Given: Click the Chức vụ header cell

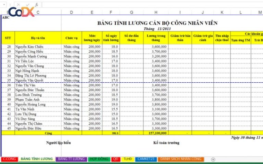Looking at the screenshot, I should [72, 38].
